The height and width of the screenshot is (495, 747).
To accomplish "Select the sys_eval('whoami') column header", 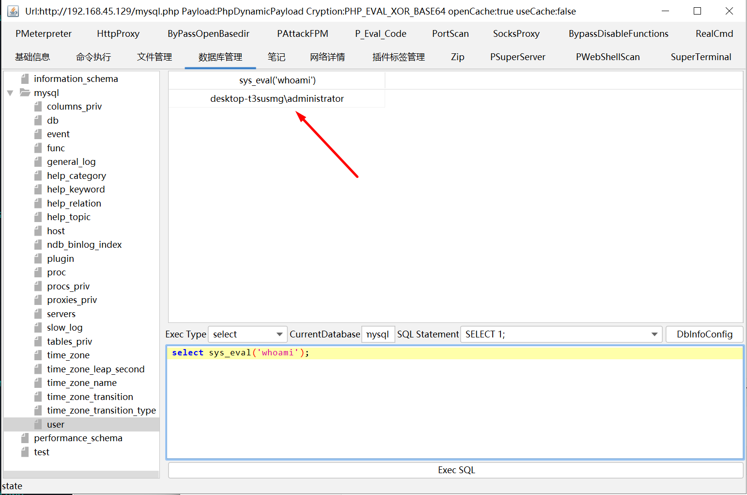I will point(277,80).
